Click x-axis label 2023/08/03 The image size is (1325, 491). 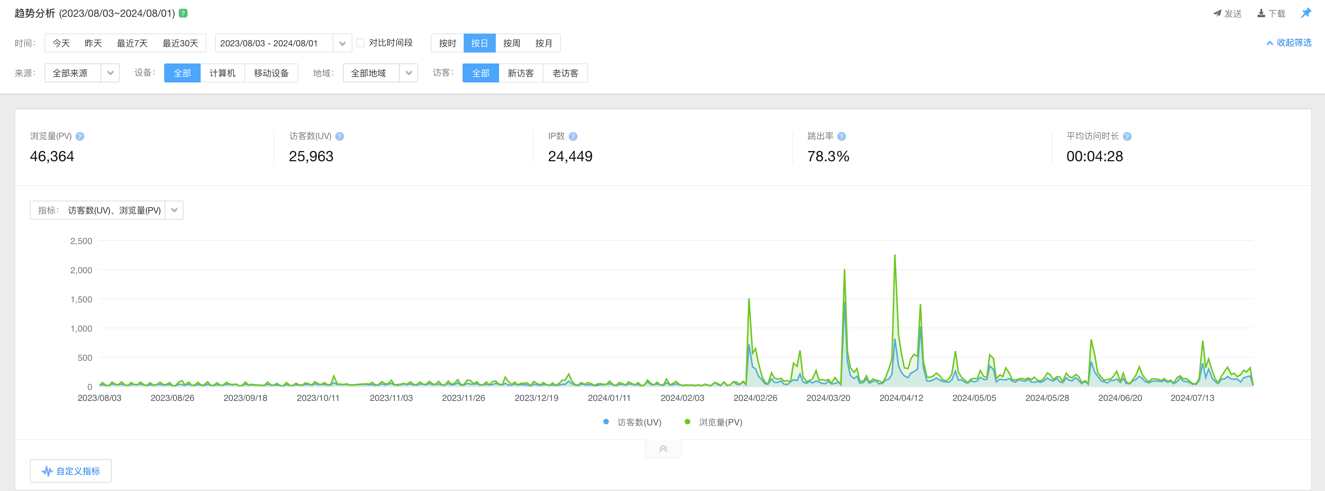[99, 398]
